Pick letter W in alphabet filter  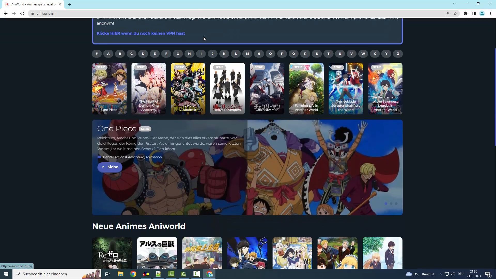(363, 54)
